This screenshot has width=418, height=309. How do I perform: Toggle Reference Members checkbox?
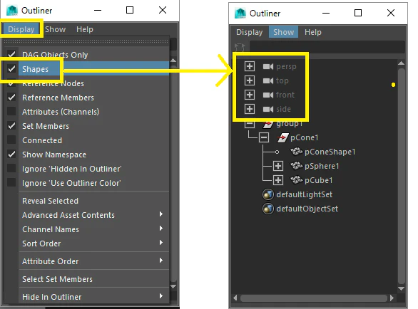11,98
